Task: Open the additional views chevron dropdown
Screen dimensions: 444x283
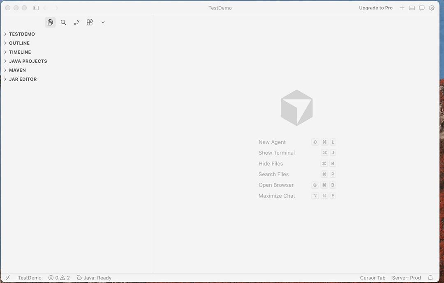Action: [103, 22]
